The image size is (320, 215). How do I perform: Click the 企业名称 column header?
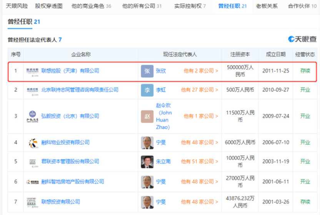pyautogui.click(x=81, y=54)
